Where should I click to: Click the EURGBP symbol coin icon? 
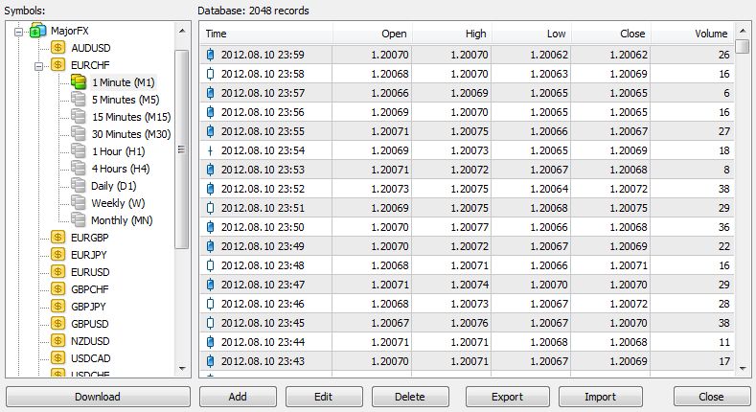click(x=58, y=238)
